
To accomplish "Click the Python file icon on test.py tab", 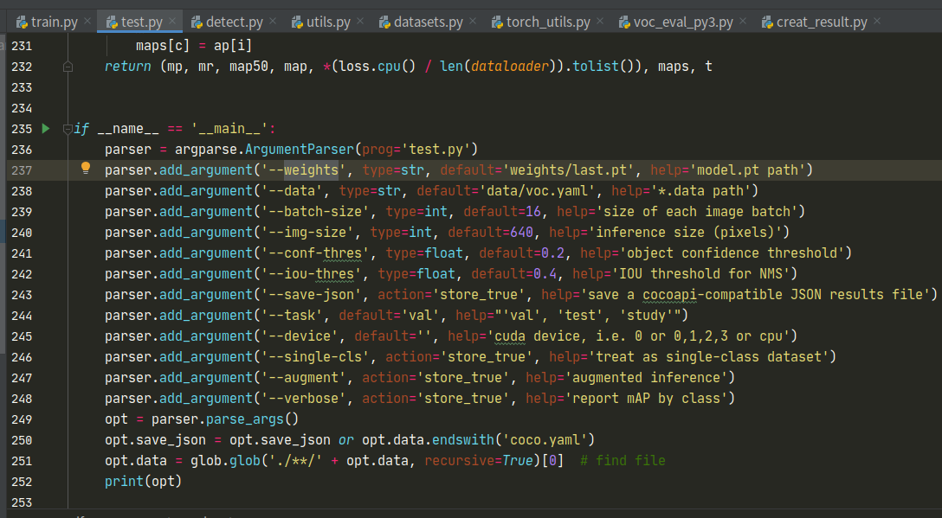I will click(x=112, y=22).
